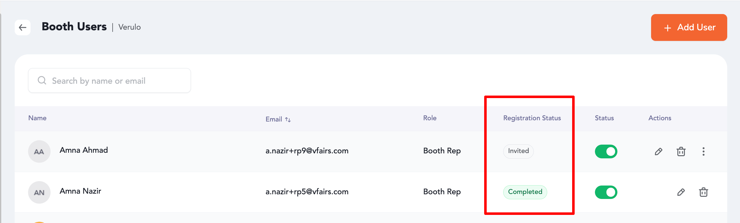Click the Registration Status column header

(x=532, y=118)
